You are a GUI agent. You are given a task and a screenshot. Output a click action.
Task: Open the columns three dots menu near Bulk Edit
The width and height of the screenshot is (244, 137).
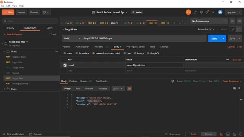click(x=227, y=59)
